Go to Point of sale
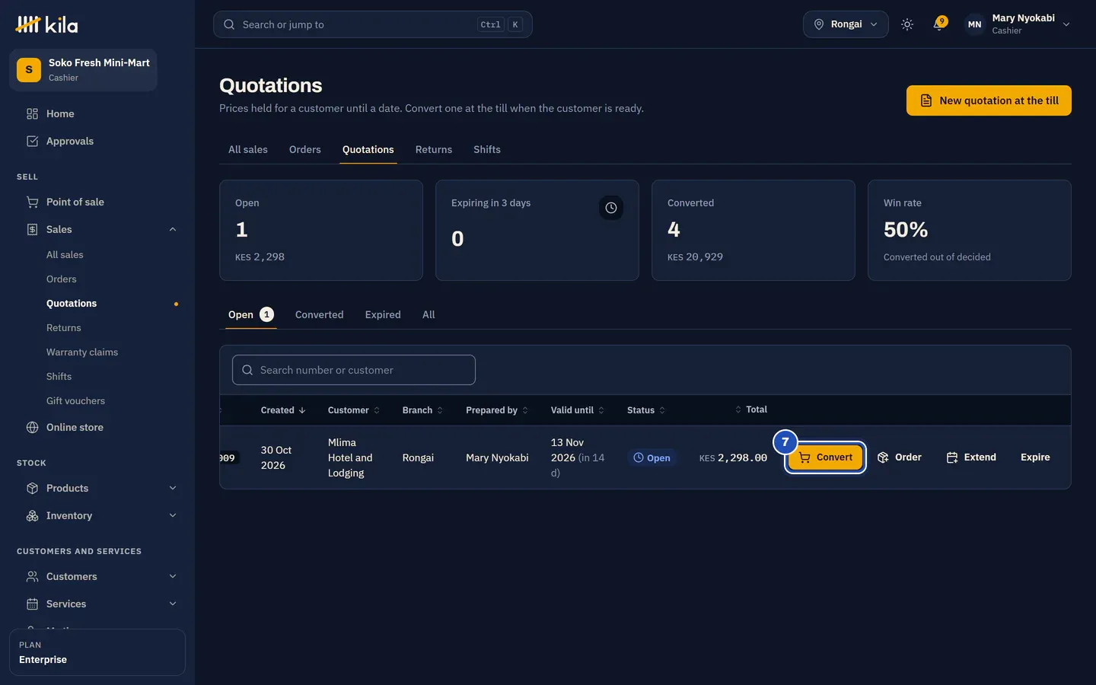1096x685 pixels. point(97,202)
